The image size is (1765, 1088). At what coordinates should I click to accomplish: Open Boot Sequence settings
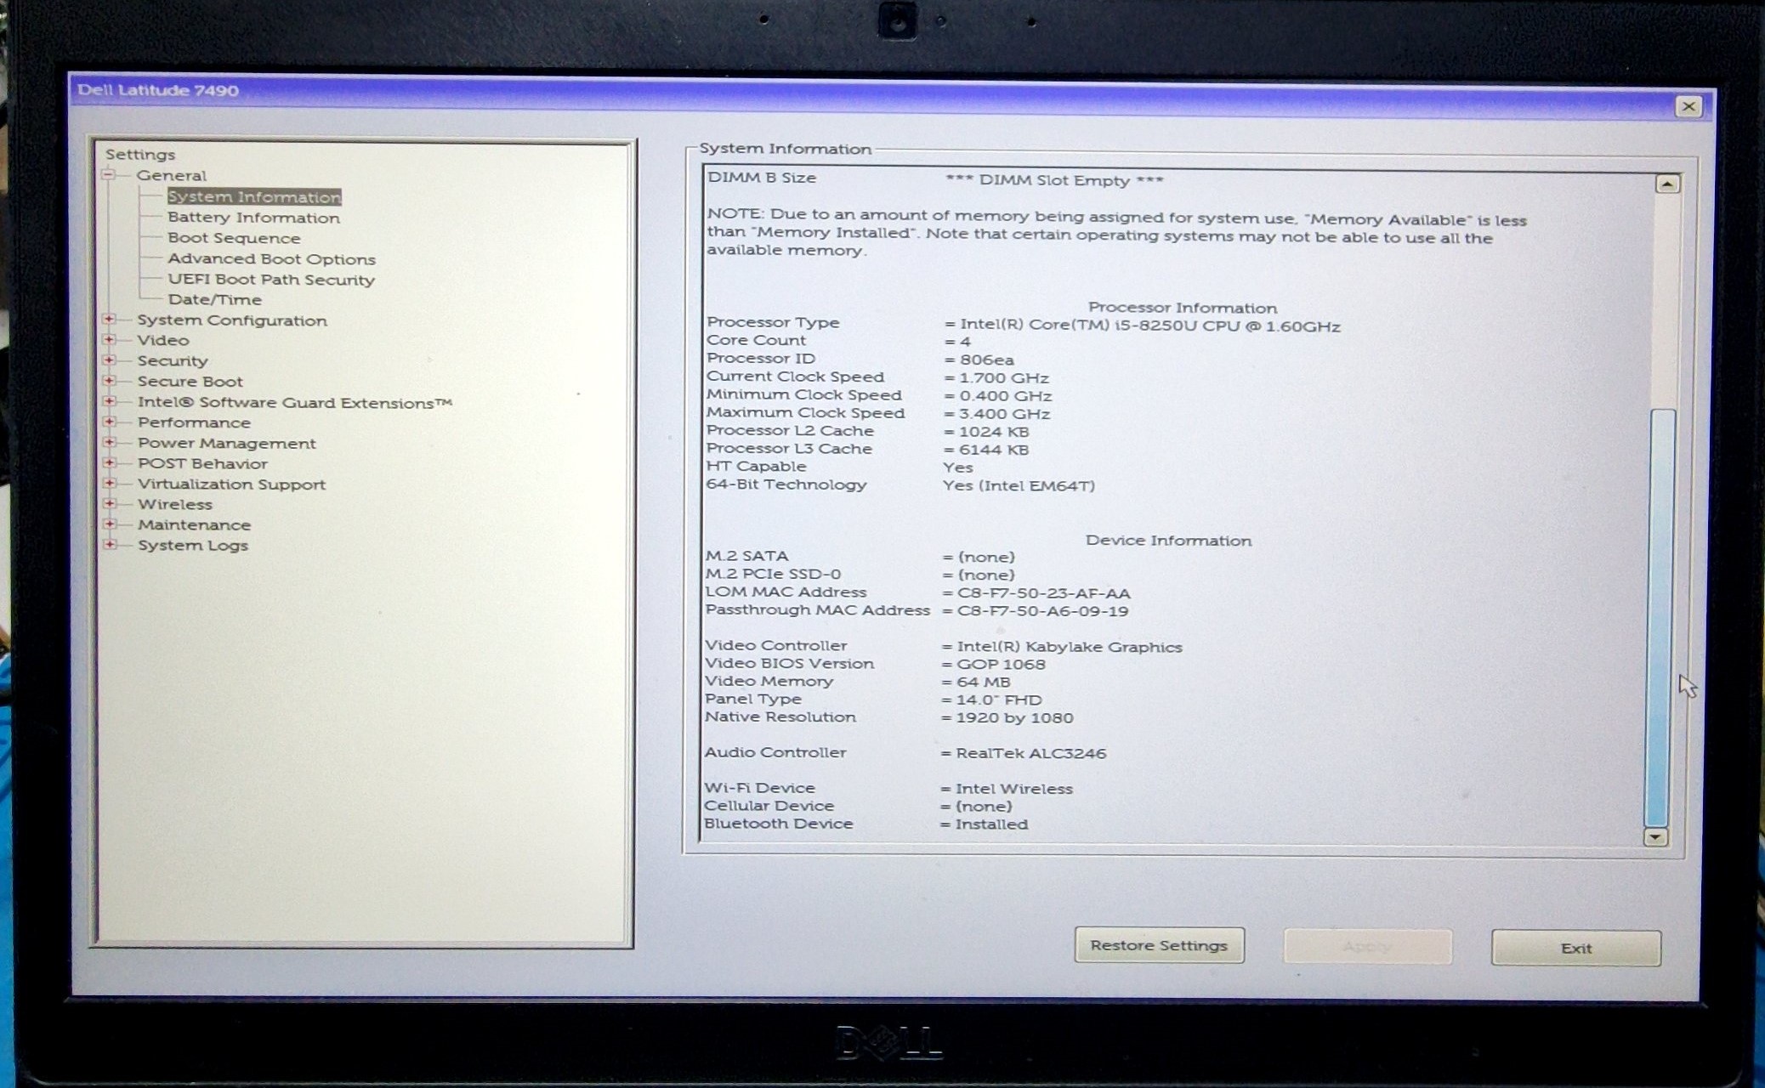point(234,238)
